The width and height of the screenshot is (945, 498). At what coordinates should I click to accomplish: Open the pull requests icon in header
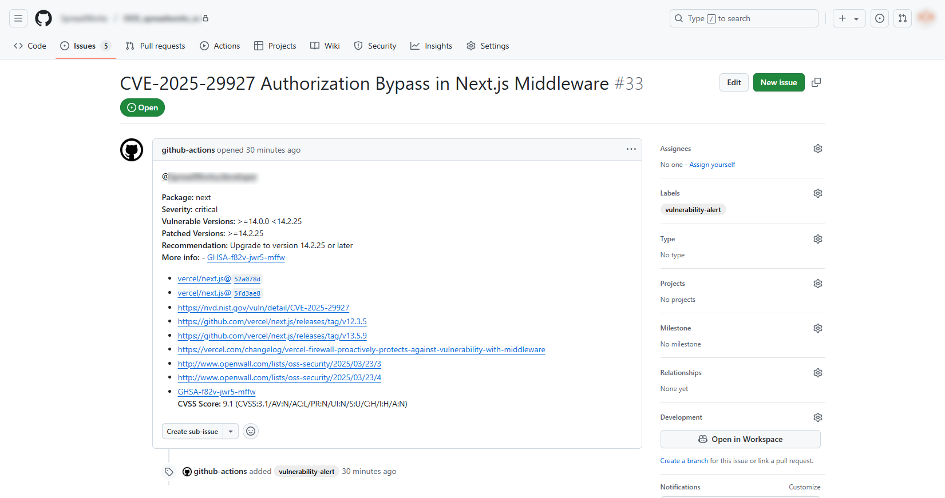tap(903, 18)
